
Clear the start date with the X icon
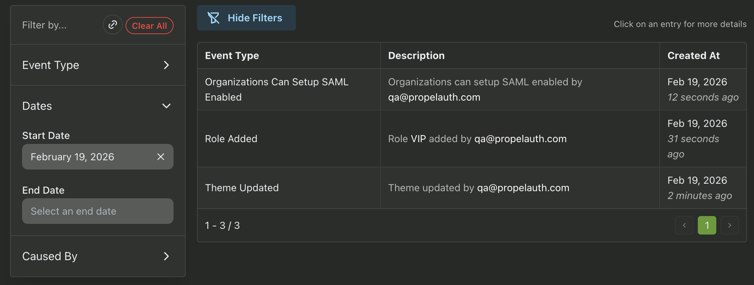(x=161, y=157)
